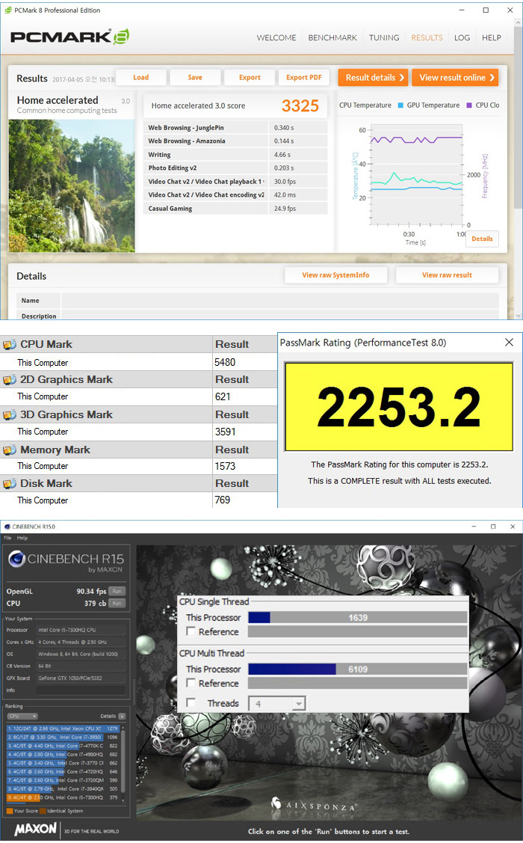Open the HELP tab in PCMark

coord(492,37)
